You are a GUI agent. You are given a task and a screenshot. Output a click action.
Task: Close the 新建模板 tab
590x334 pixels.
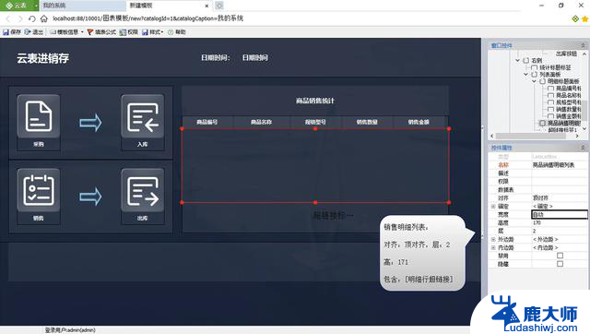pyautogui.click(x=206, y=6)
